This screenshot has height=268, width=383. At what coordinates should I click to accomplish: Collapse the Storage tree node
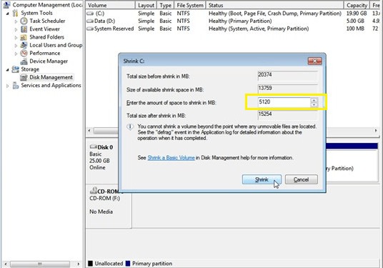(8, 69)
